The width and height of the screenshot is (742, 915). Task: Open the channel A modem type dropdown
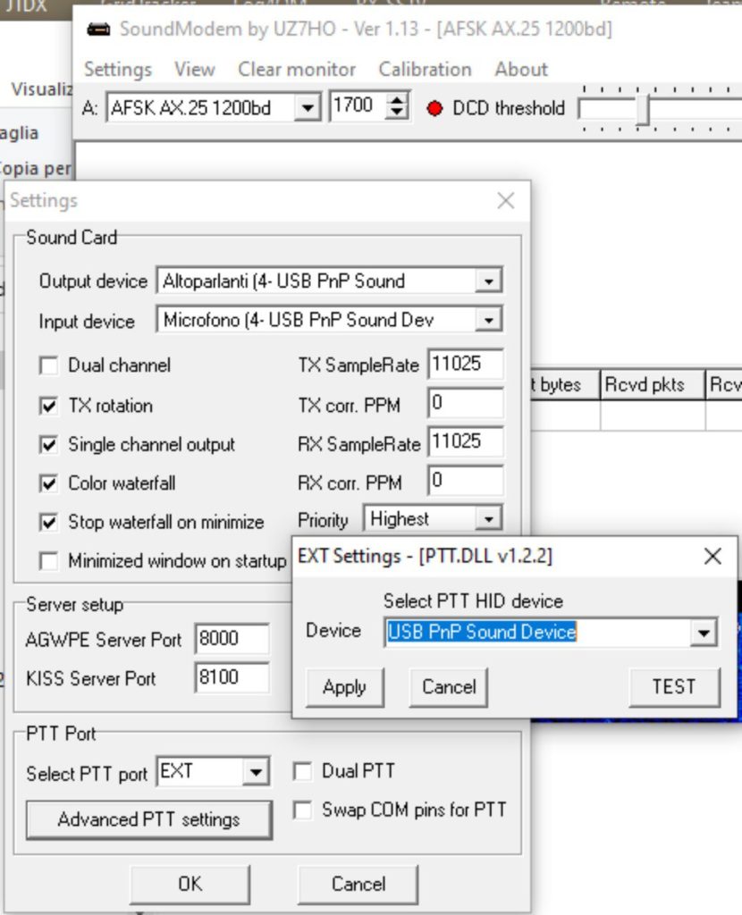pos(307,108)
